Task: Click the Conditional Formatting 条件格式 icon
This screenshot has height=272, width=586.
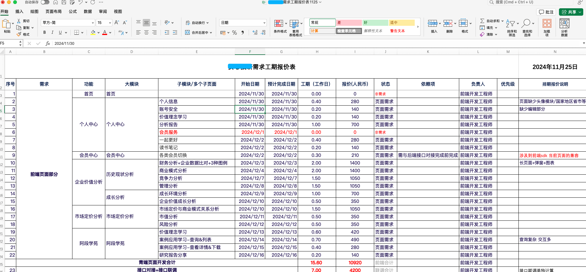Action: [x=279, y=24]
